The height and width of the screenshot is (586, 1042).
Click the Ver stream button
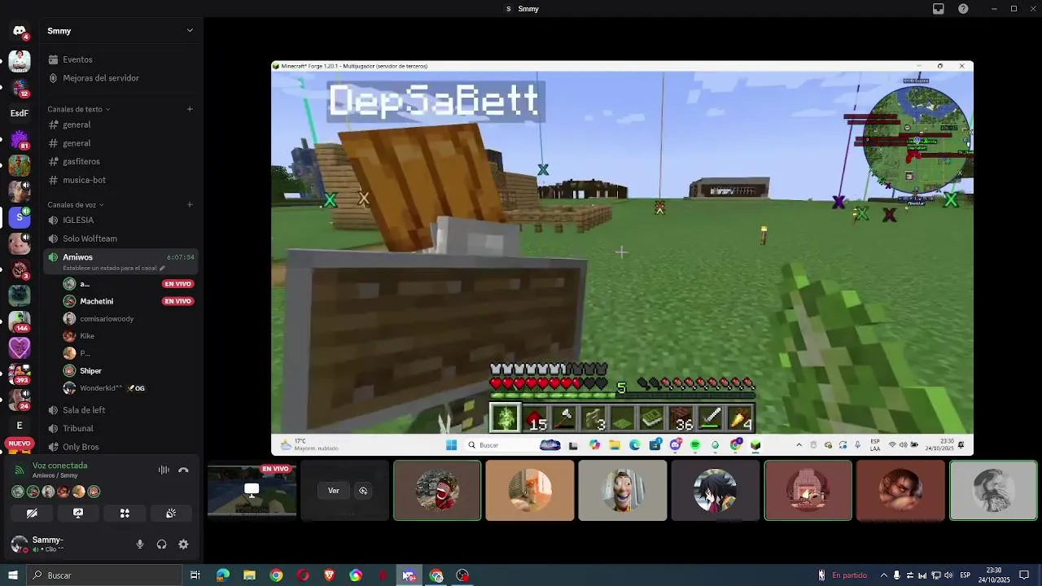(334, 491)
